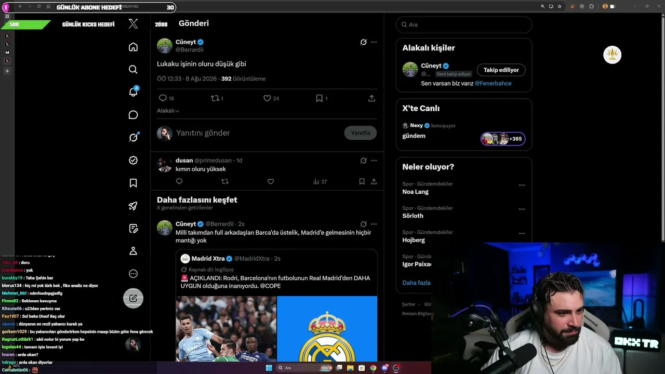Open Cüneyt's avatar on the main post
665x374 pixels.
click(165, 46)
